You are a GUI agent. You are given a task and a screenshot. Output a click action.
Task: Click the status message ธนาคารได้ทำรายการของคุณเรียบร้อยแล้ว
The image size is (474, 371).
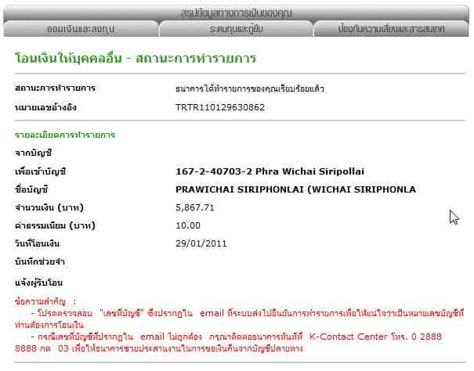(x=250, y=88)
